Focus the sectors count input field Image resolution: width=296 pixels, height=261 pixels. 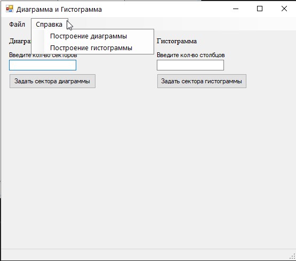(43, 65)
